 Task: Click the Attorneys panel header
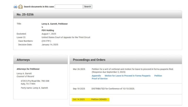(x=23, y=60)
